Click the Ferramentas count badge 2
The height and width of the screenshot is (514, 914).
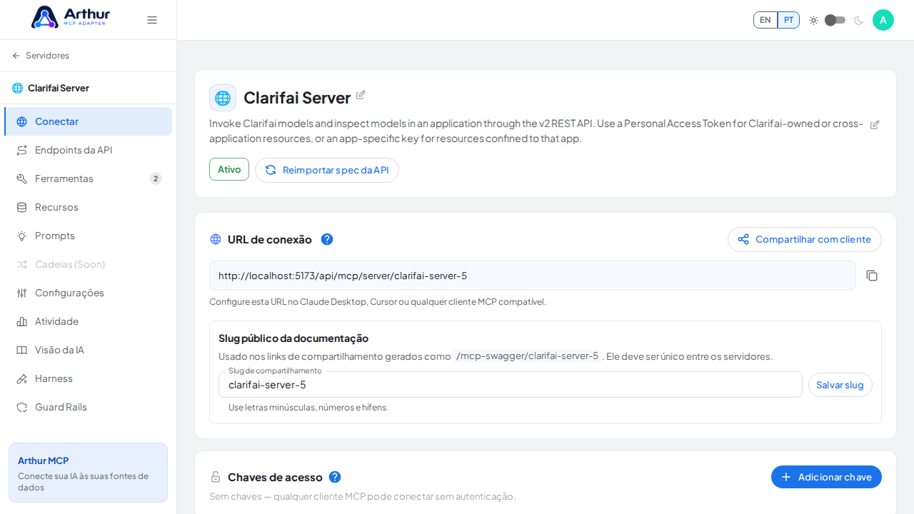pyautogui.click(x=156, y=178)
